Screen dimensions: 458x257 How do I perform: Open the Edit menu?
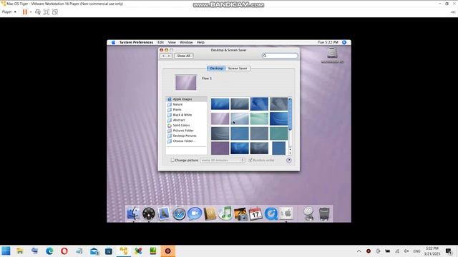click(160, 42)
